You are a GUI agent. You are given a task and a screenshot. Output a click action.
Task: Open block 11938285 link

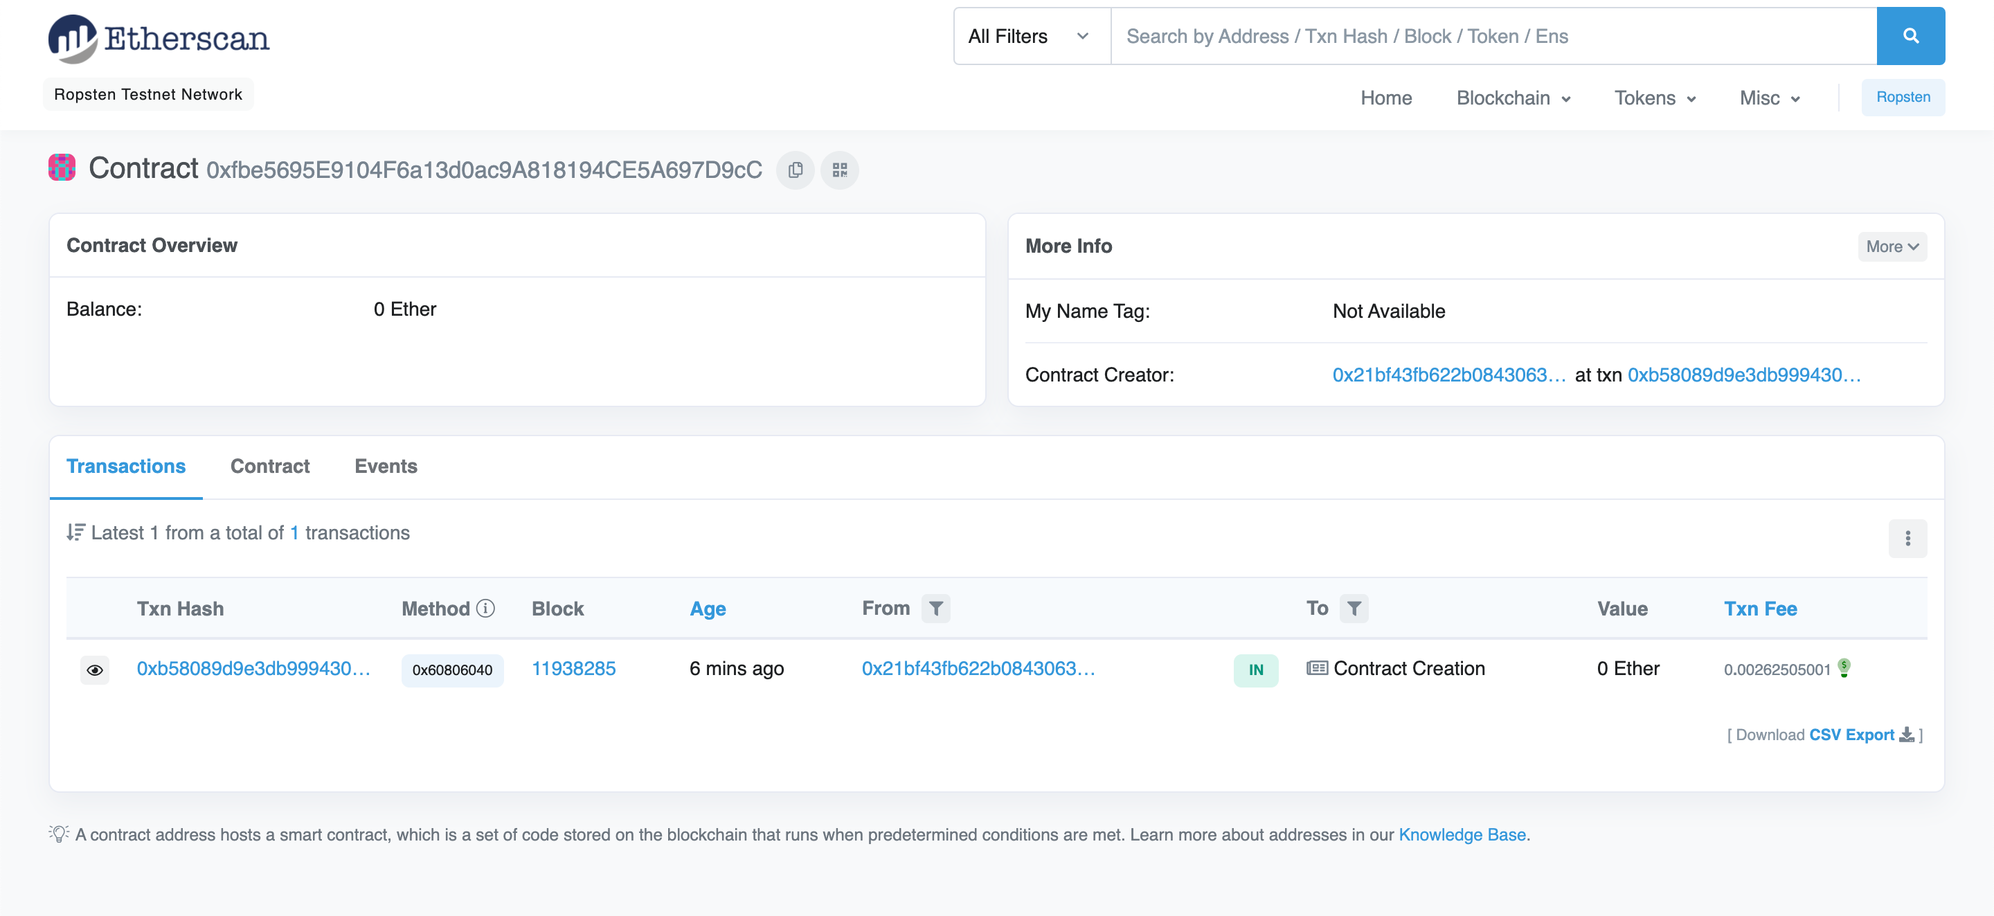click(573, 669)
